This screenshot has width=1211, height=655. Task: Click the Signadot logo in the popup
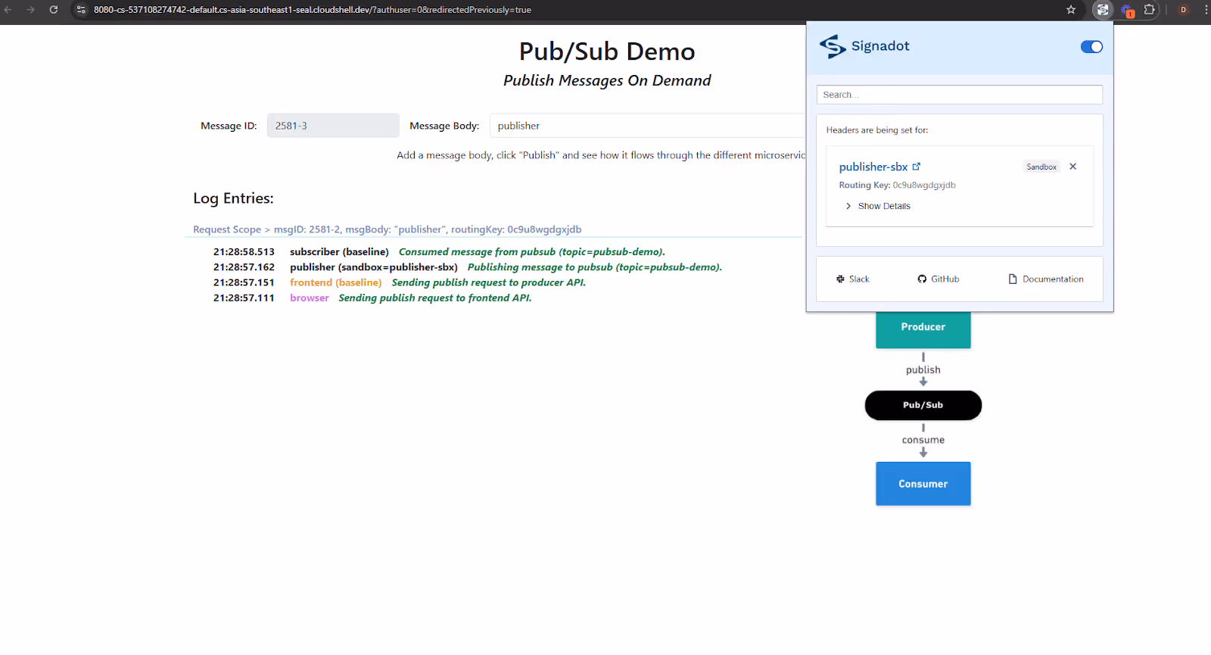864,46
